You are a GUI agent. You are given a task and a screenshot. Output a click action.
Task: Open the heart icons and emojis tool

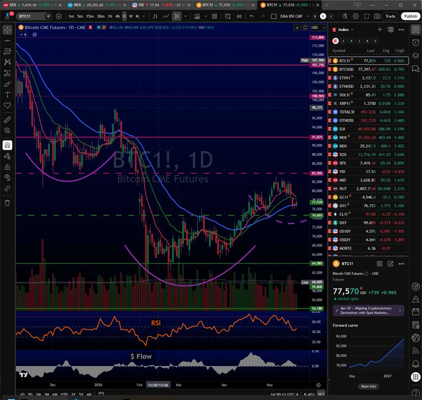coord(7,105)
